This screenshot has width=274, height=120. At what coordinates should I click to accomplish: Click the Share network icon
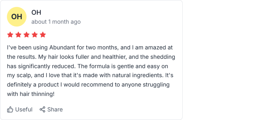click(x=42, y=110)
